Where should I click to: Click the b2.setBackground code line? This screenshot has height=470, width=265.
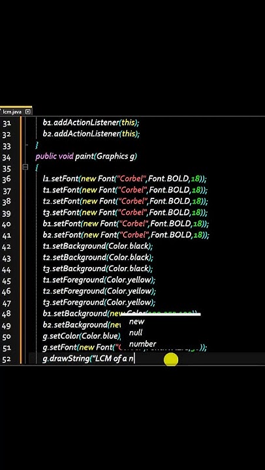point(82,324)
